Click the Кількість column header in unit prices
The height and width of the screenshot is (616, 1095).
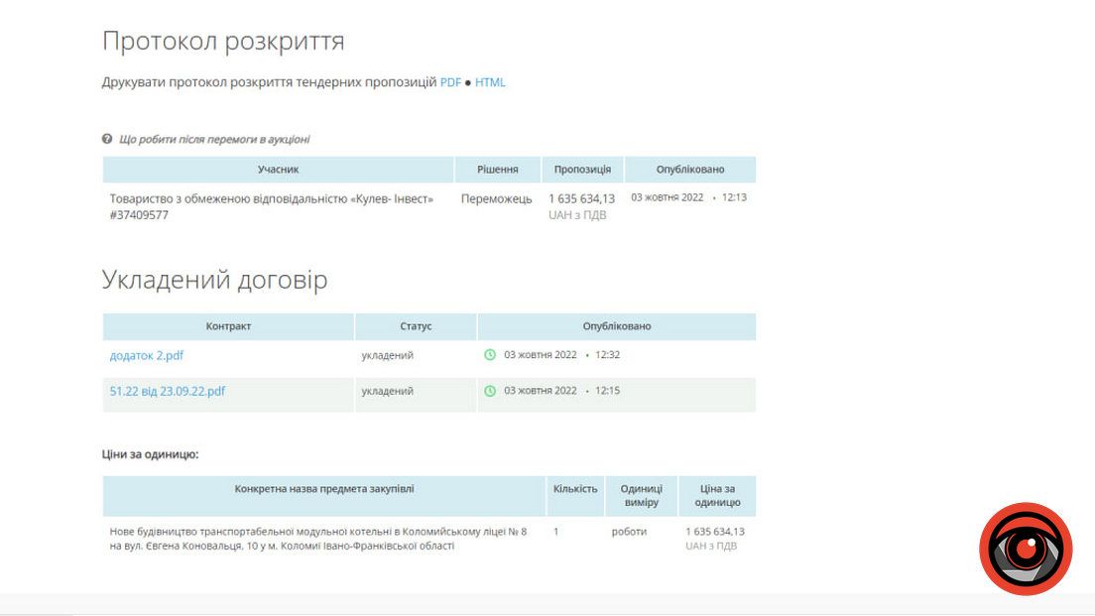576,488
